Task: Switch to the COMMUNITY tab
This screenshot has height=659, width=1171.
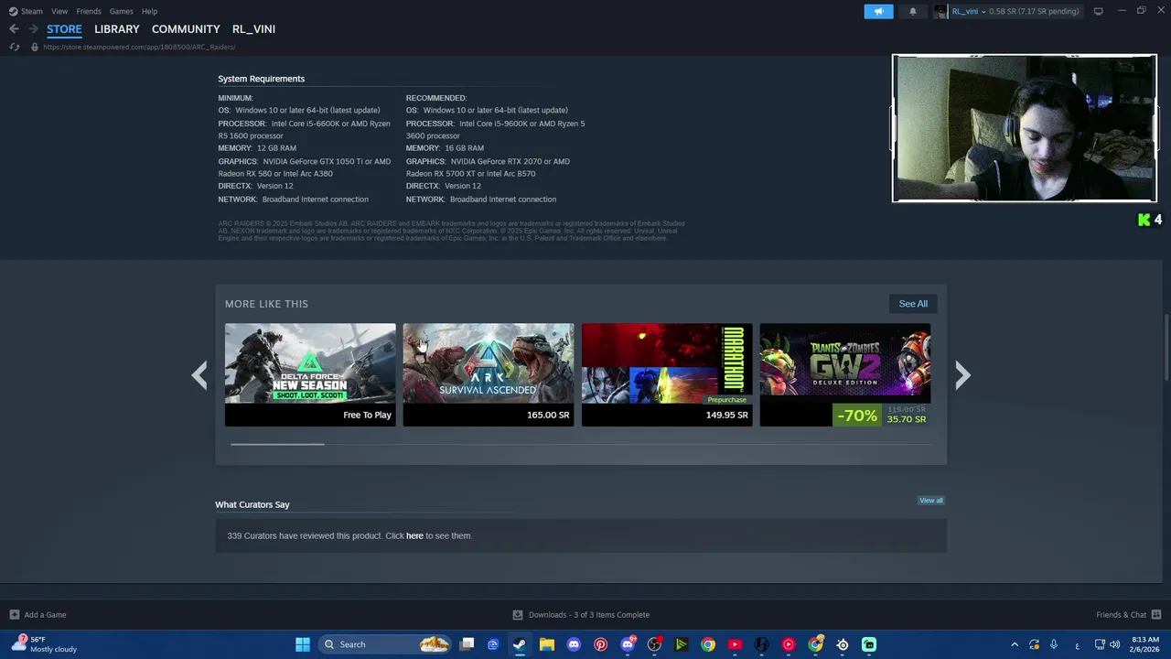Action: 186,29
